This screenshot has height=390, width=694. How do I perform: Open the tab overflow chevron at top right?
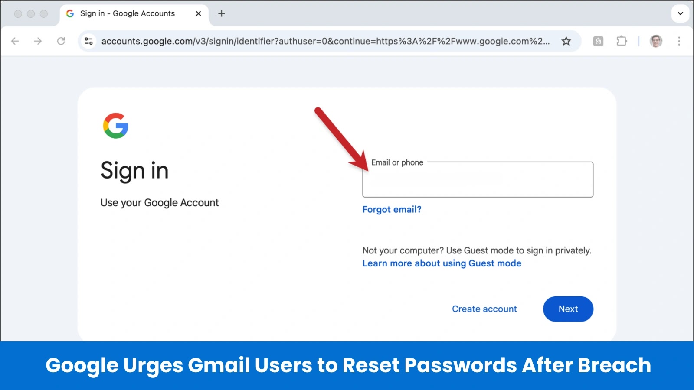tap(680, 13)
